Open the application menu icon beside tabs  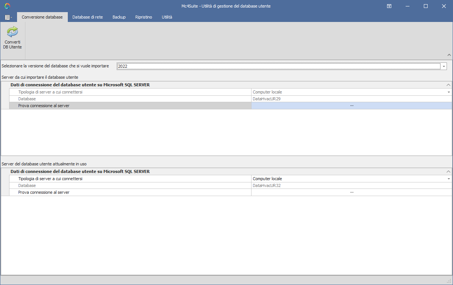[x=8, y=17]
